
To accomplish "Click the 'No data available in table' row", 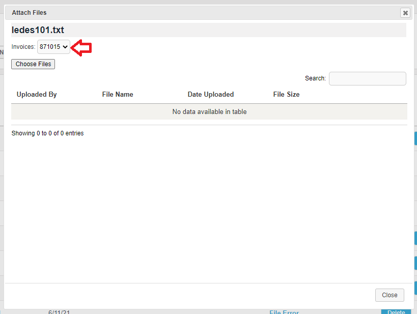I will click(209, 112).
